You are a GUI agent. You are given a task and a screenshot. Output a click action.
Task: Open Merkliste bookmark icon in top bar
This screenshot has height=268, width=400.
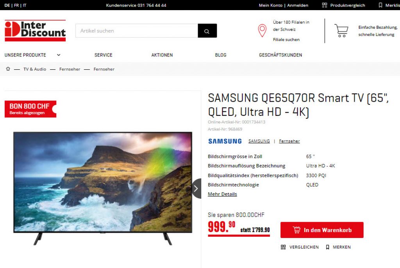click(380, 5)
